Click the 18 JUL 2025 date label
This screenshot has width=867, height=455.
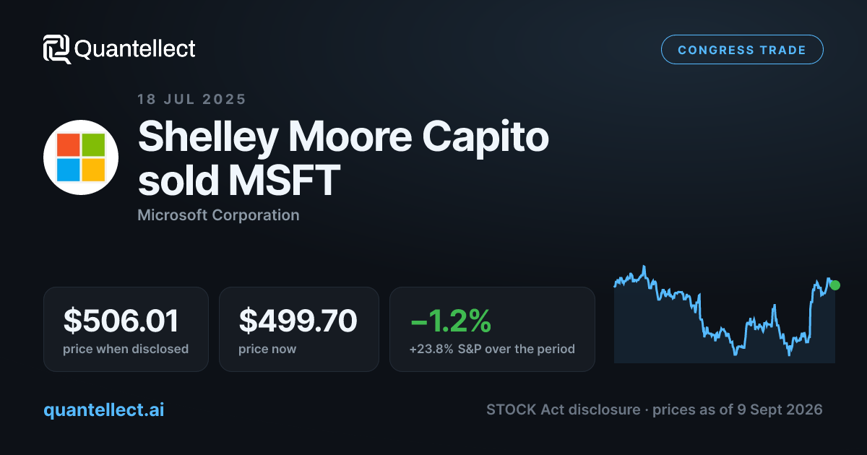tap(191, 100)
